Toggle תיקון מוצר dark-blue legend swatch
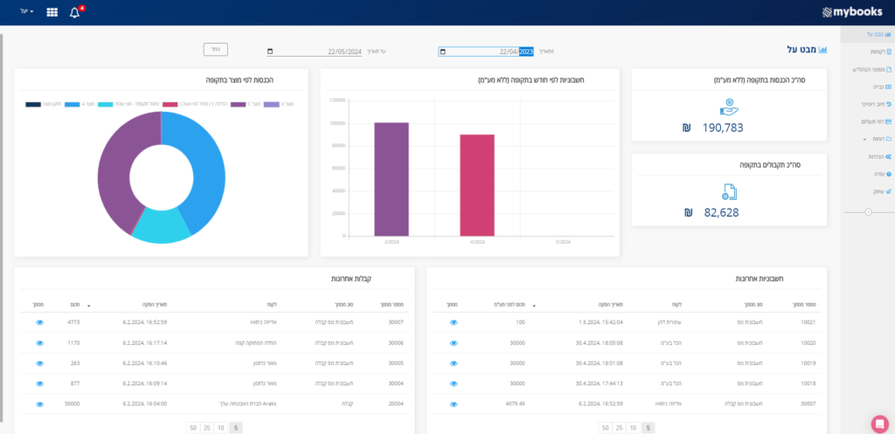 [34, 105]
